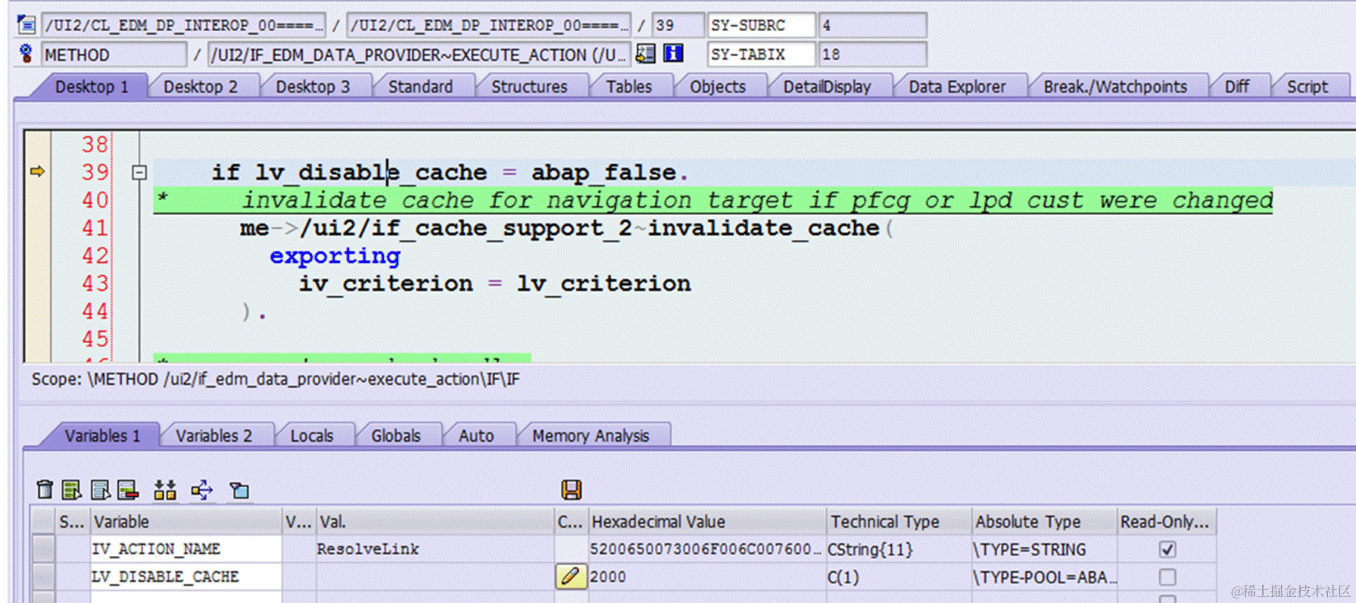Open the Script tab
This screenshot has height=603, width=1356.
tap(1307, 86)
